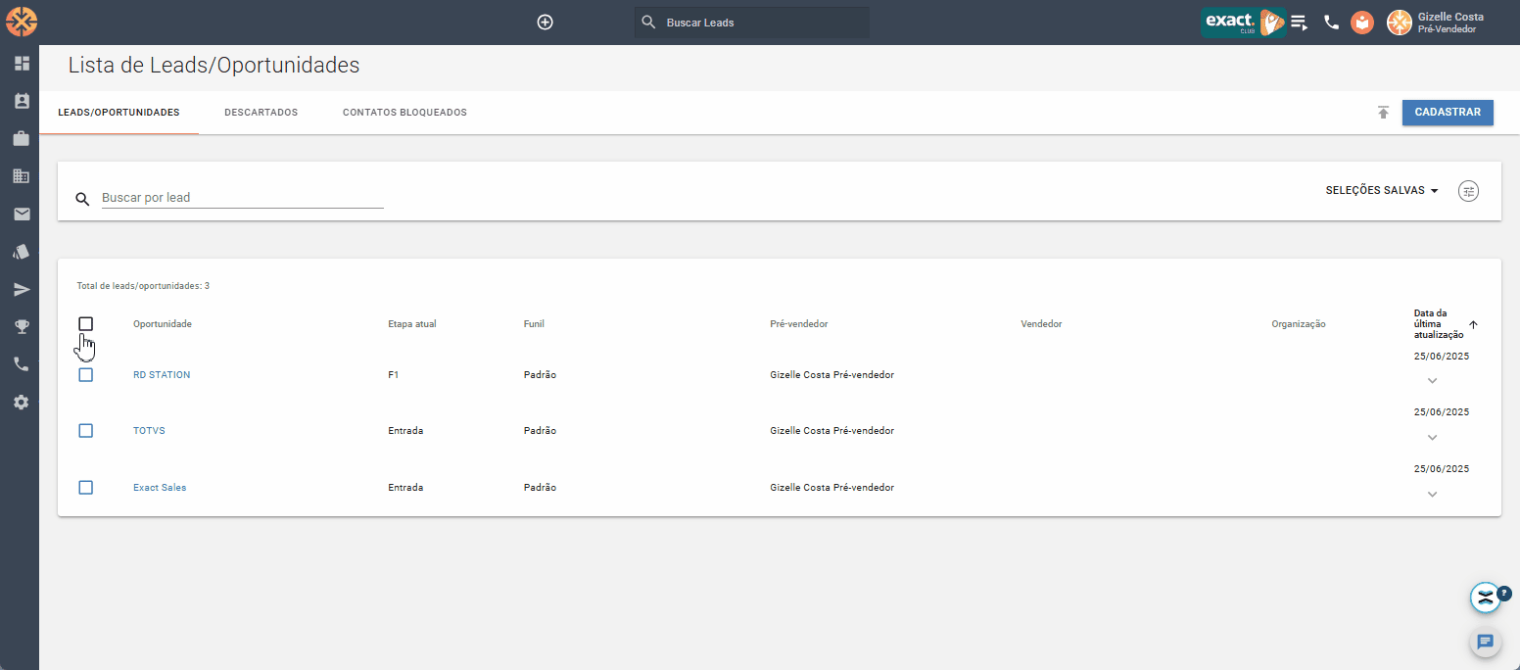Open the cards/tags icon in sidebar
Screen dimensions: 1520x670
click(22, 252)
